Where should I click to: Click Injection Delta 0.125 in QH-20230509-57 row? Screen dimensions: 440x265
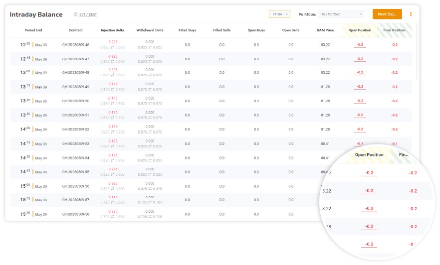click(x=113, y=197)
